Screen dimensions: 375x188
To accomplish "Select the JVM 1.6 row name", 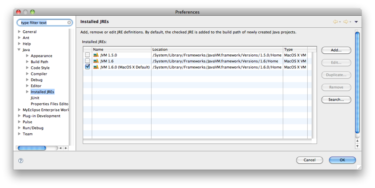I will (107, 61).
